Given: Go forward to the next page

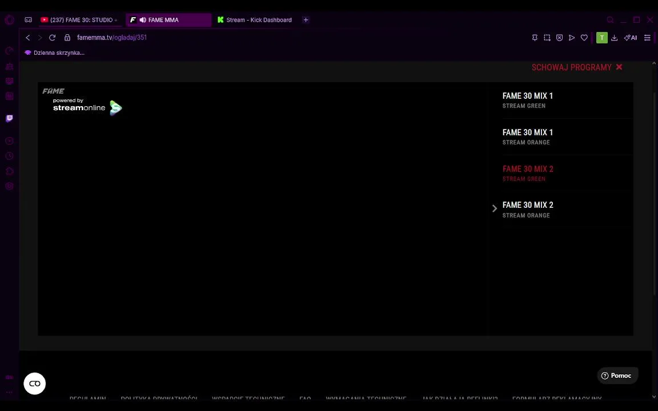Looking at the screenshot, I should click(40, 37).
